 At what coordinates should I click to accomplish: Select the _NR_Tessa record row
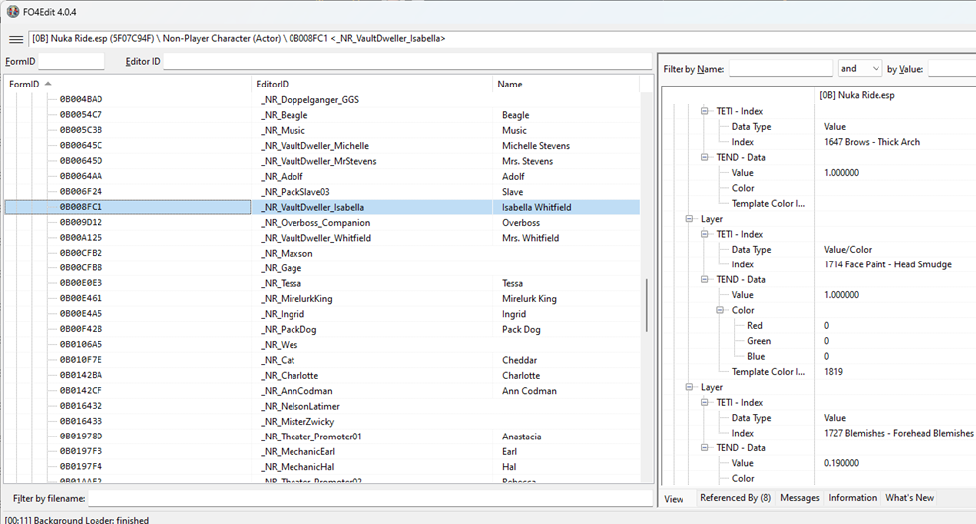coord(321,283)
